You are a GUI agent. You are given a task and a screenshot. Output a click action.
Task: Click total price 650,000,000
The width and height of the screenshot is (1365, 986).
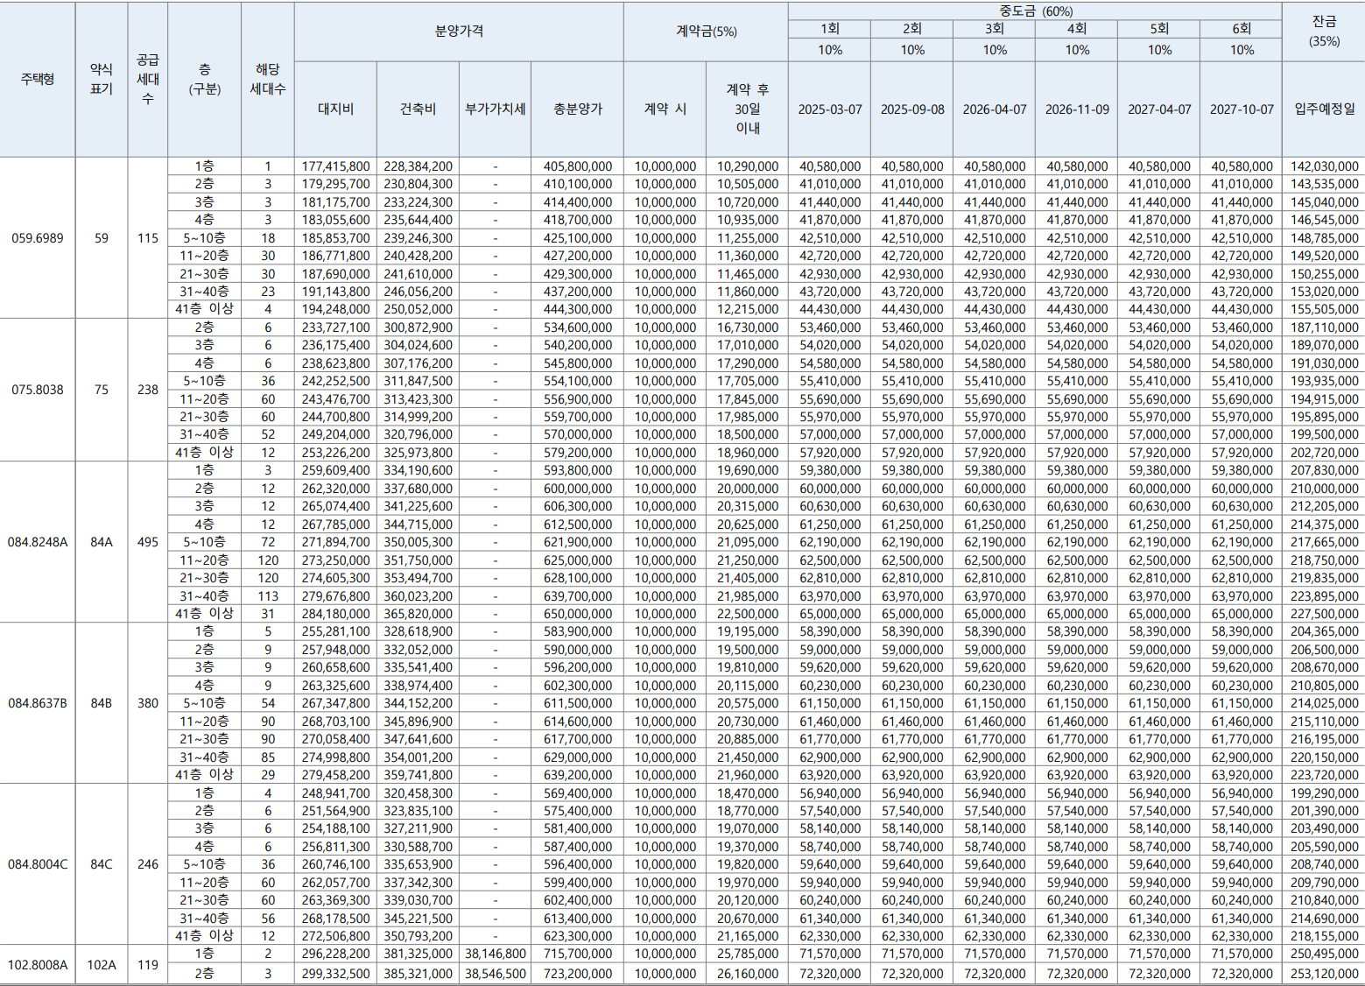pyautogui.click(x=578, y=614)
